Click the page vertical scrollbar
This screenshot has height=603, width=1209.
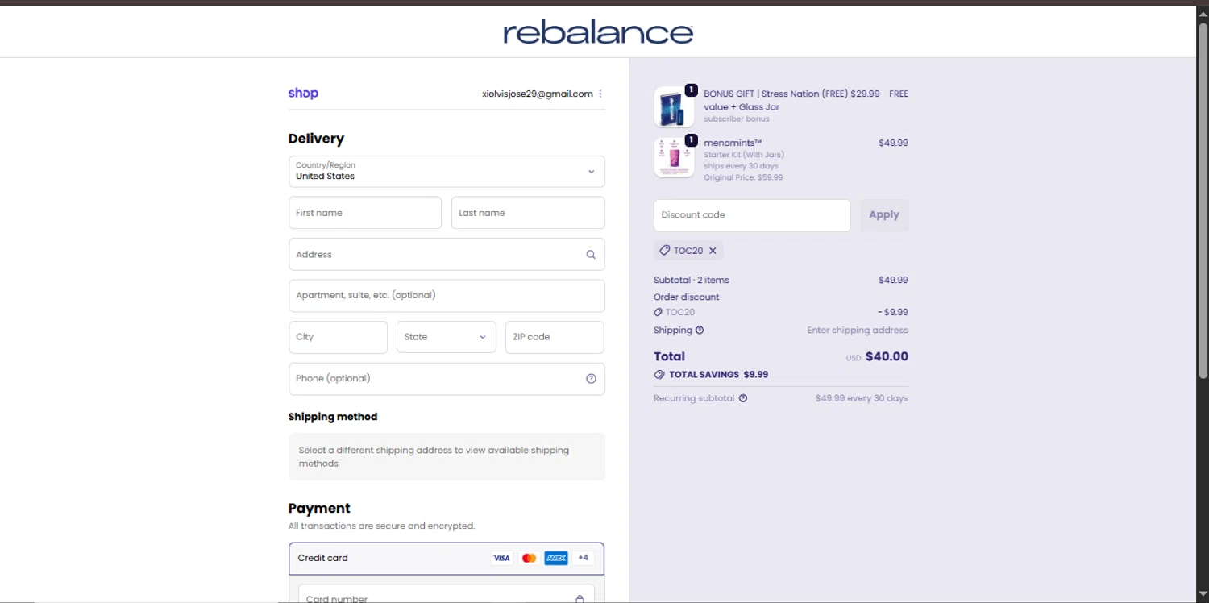[x=1203, y=202]
